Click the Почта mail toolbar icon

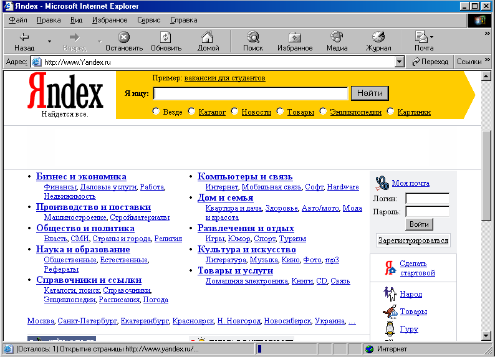(x=421, y=37)
